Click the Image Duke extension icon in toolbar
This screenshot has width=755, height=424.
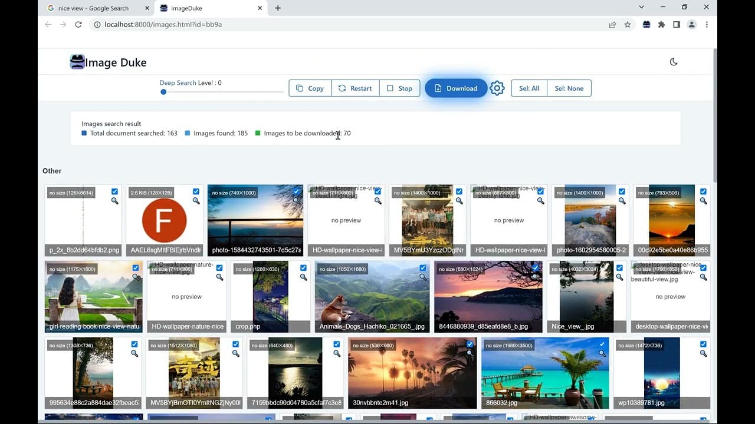click(x=646, y=25)
